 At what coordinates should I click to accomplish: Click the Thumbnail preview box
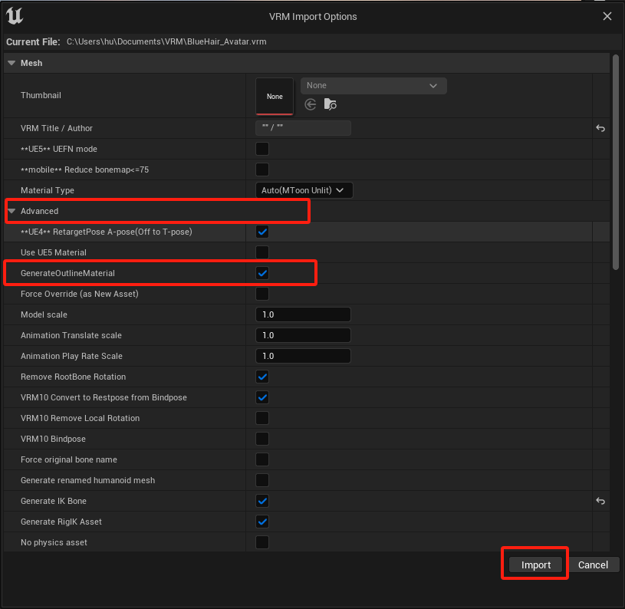pos(275,97)
